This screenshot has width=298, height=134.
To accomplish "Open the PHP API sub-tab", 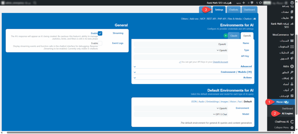I will coord(222,19).
